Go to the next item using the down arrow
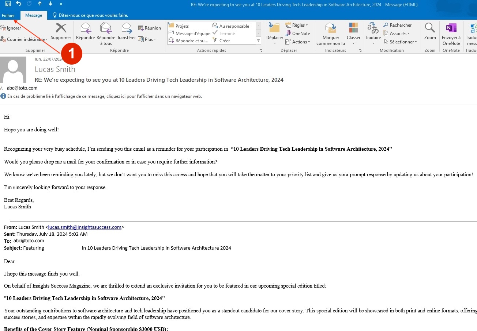The height and width of the screenshot is (331, 477). click(x=50, y=4)
